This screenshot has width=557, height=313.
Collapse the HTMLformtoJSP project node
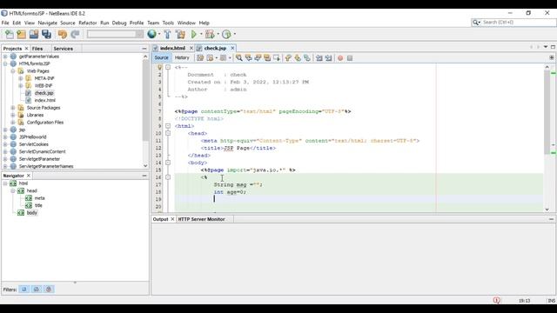click(x=5, y=63)
